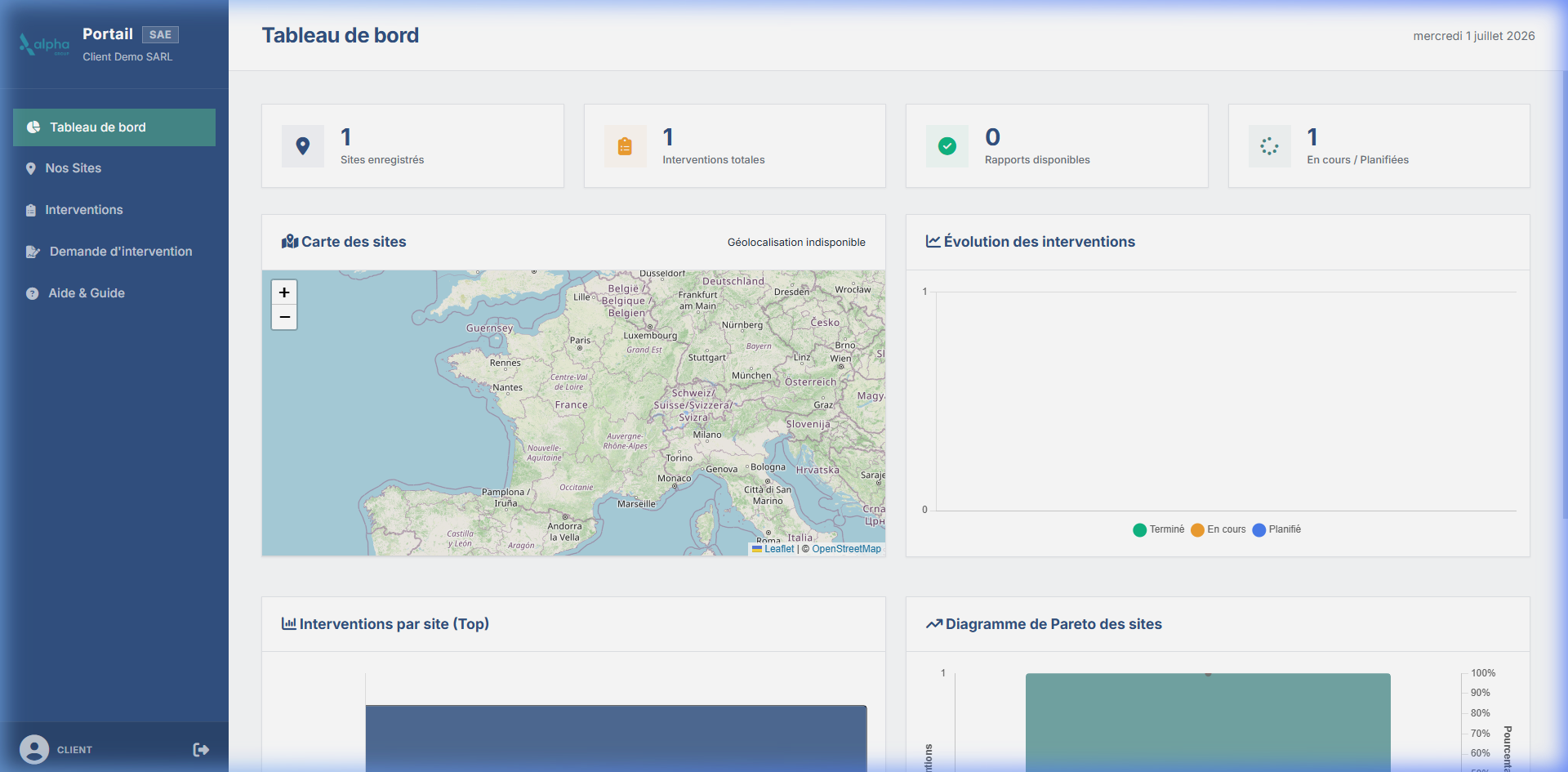Click the Pareto chart teal bar
Viewport: 1568px width, 772px height.
1208,723
